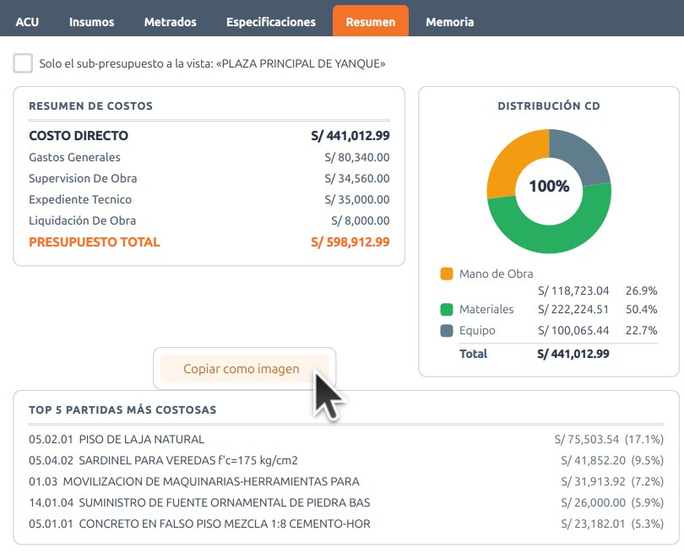Click the orange Mano de Obra legend swatch

click(447, 274)
